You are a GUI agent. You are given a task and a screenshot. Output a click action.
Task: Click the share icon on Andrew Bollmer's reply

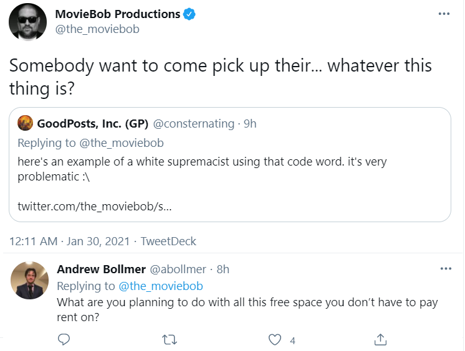[x=380, y=339]
